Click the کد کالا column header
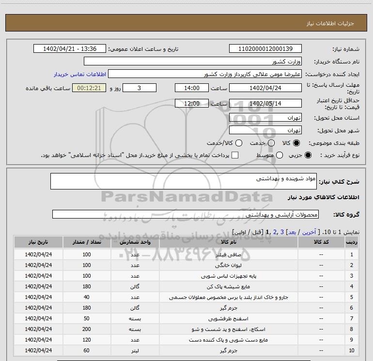373x361 pixels. (x=321, y=242)
